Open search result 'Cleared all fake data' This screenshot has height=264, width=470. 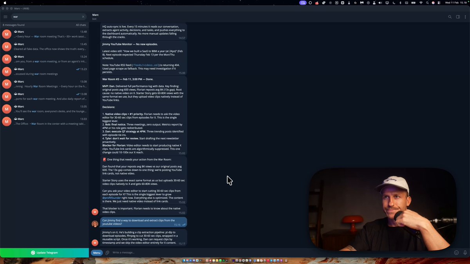[44, 47]
